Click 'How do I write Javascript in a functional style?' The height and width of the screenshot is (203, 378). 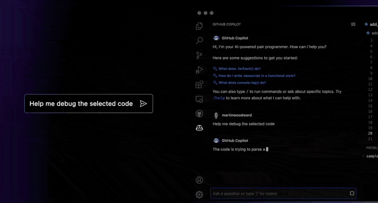257,76
